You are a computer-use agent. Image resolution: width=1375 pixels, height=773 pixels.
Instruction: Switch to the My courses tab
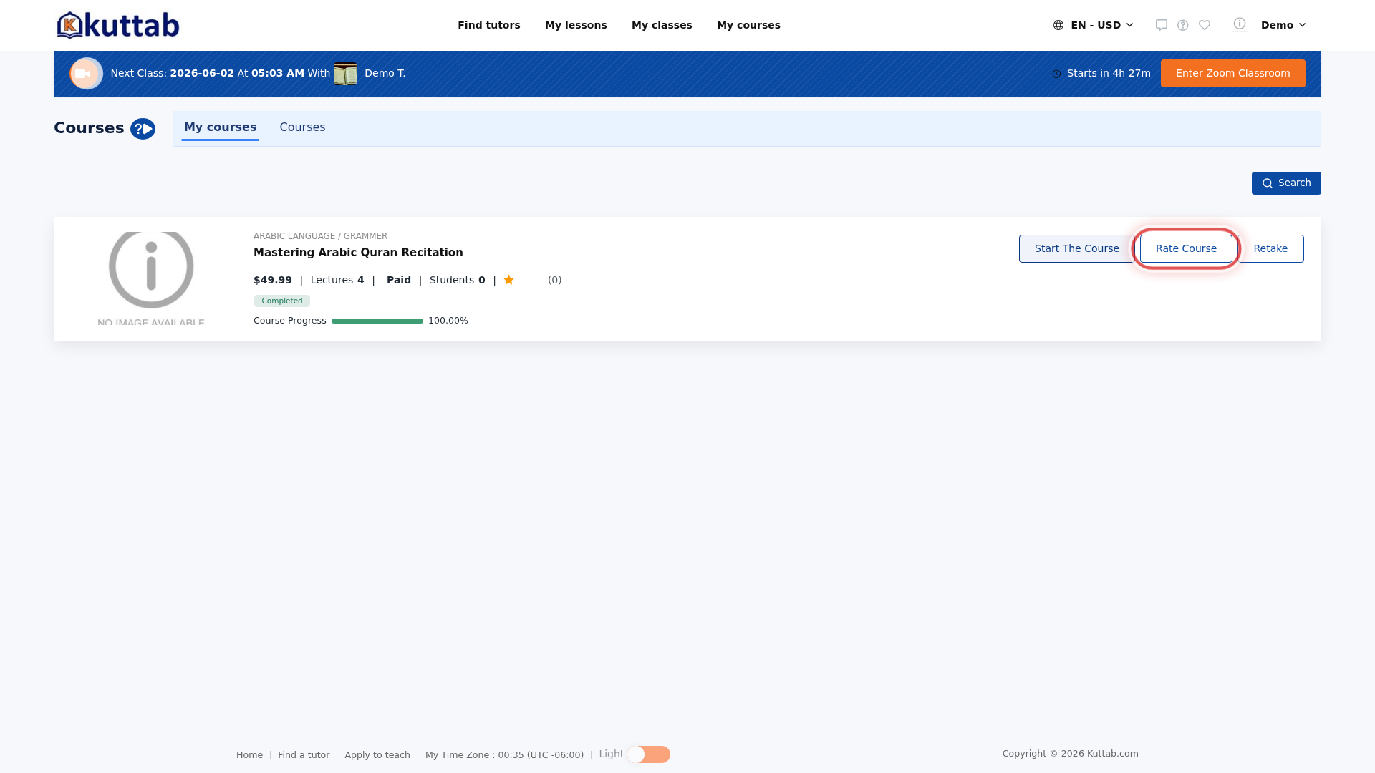point(220,127)
